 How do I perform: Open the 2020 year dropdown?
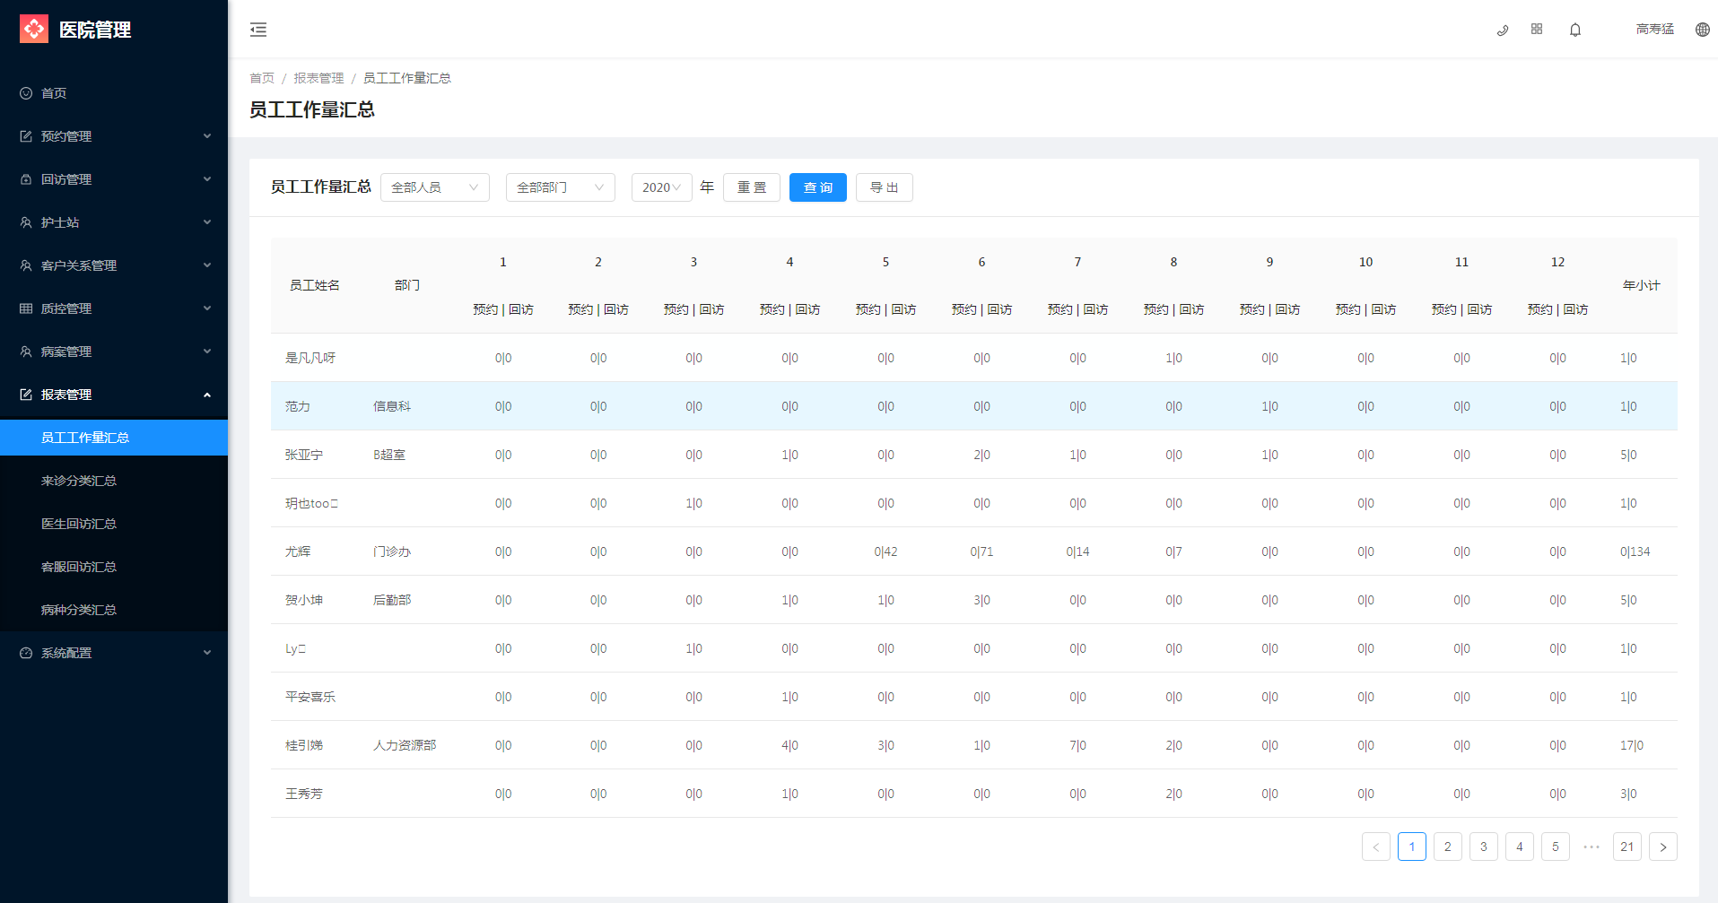662,187
